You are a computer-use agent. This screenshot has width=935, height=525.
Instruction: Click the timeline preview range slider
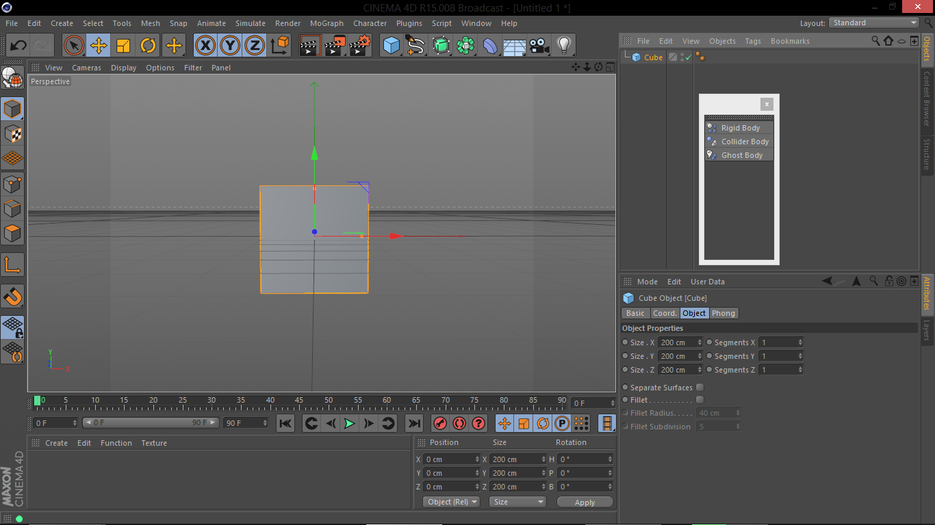point(151,423)
